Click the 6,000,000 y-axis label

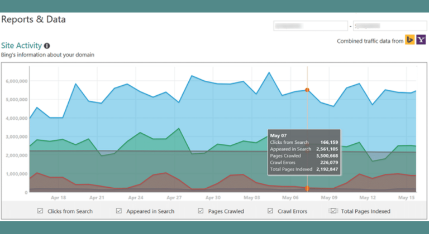16,81
